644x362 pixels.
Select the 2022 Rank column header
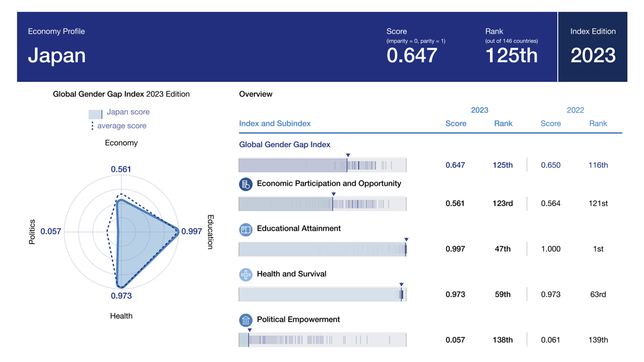pos(598,123)
